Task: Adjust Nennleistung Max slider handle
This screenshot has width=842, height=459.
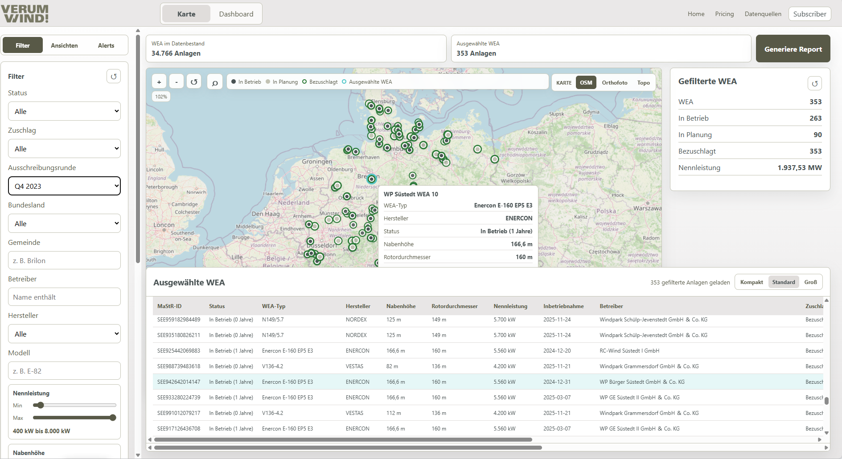Action: 113,418
